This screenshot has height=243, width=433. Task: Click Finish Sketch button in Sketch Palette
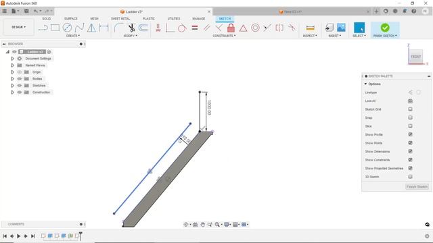417,186
